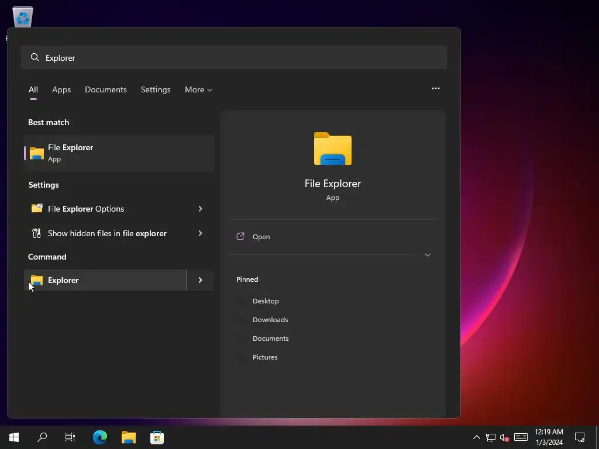Expand Show hidden files details arrow
This screenshot has width=599, height=449.
[x=200, y=233]
